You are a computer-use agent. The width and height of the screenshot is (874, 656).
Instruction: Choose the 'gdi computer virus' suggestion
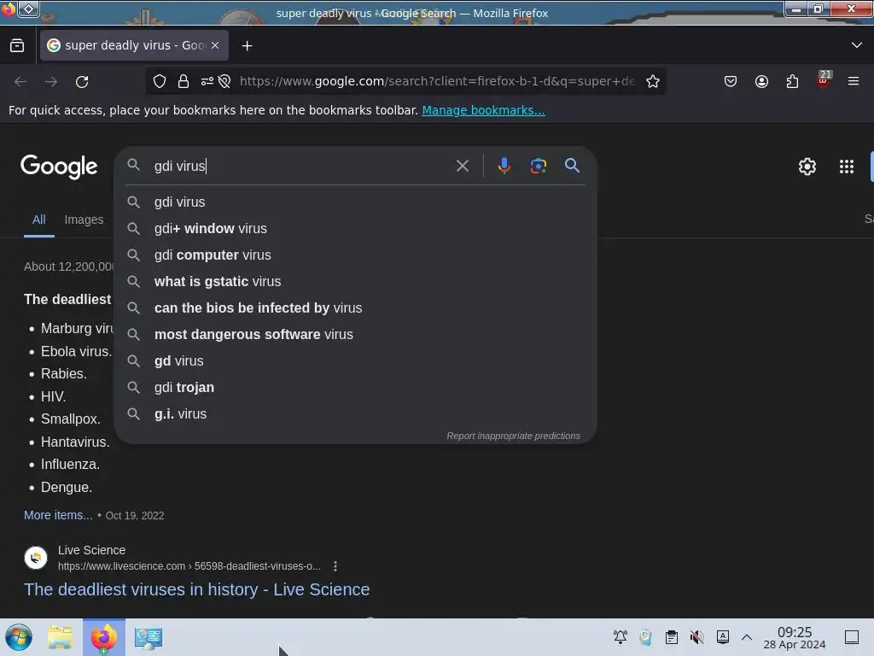point(356,255)
